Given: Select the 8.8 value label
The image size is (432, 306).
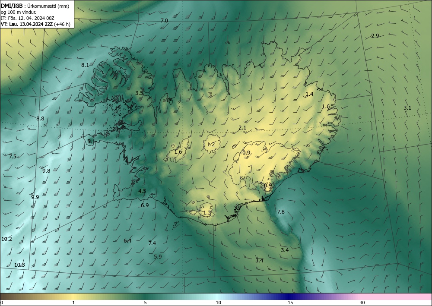Looking at the screenshot, I should point(40,119).
